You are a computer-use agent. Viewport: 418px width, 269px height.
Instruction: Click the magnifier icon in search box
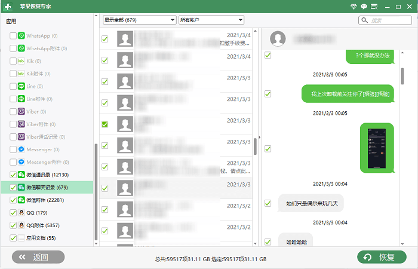pyautogui.click(x=364, y=20)
